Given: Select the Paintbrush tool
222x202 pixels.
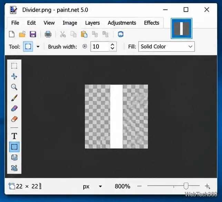Looking at the screenshot, I should click(x=14, y=98).
